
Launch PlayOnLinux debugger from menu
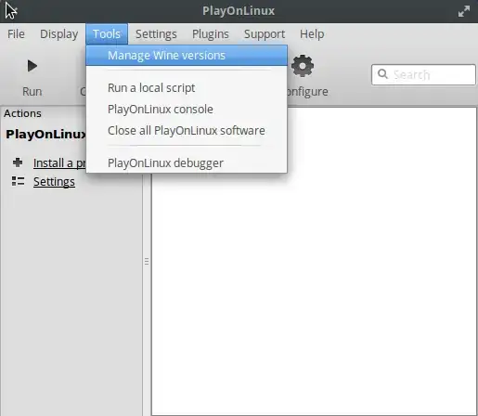coord(187,162)
